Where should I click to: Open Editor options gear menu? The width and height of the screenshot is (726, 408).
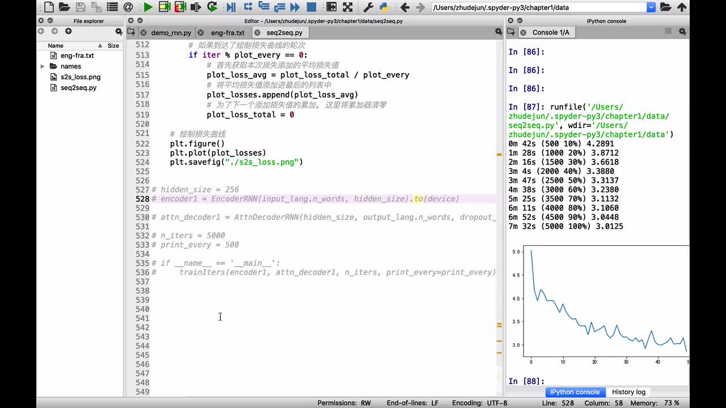coord(499,32)
